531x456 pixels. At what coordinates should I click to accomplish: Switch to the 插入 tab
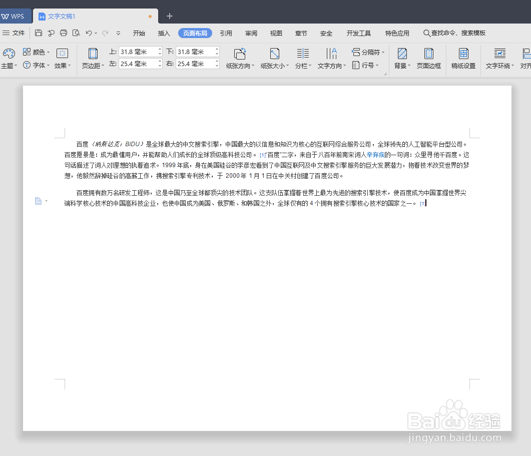coord(164,33)
